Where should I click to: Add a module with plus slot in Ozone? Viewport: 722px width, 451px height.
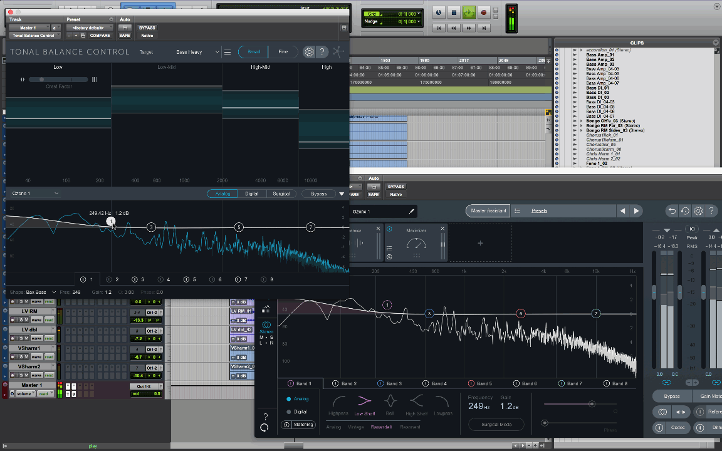coord(480,243)
